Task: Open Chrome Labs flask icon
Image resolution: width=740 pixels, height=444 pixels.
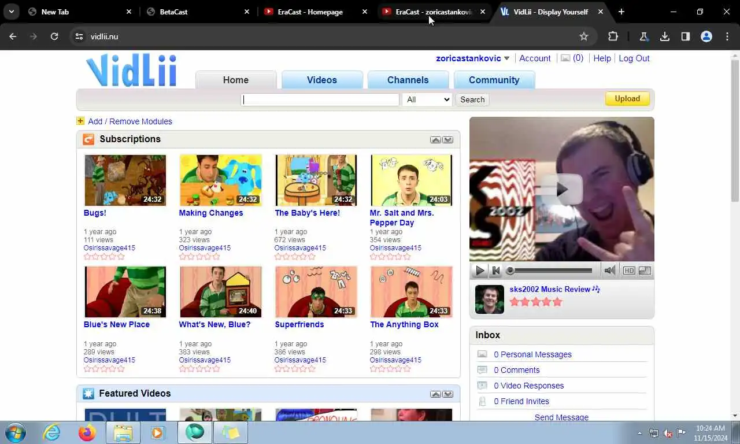Action: pos(643,36)
